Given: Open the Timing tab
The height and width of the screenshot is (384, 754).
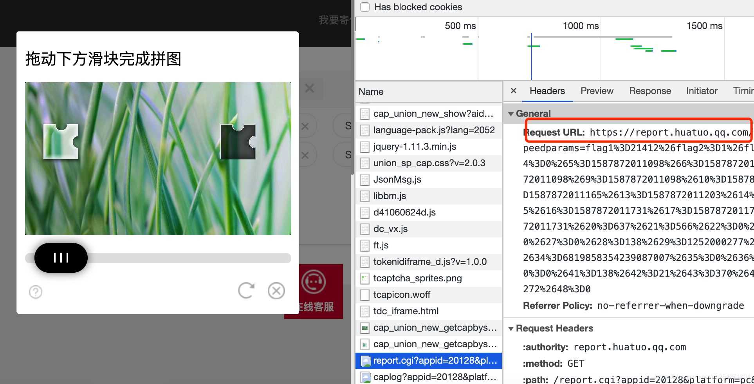Looking at the screenshot, I should coord(743,91).
